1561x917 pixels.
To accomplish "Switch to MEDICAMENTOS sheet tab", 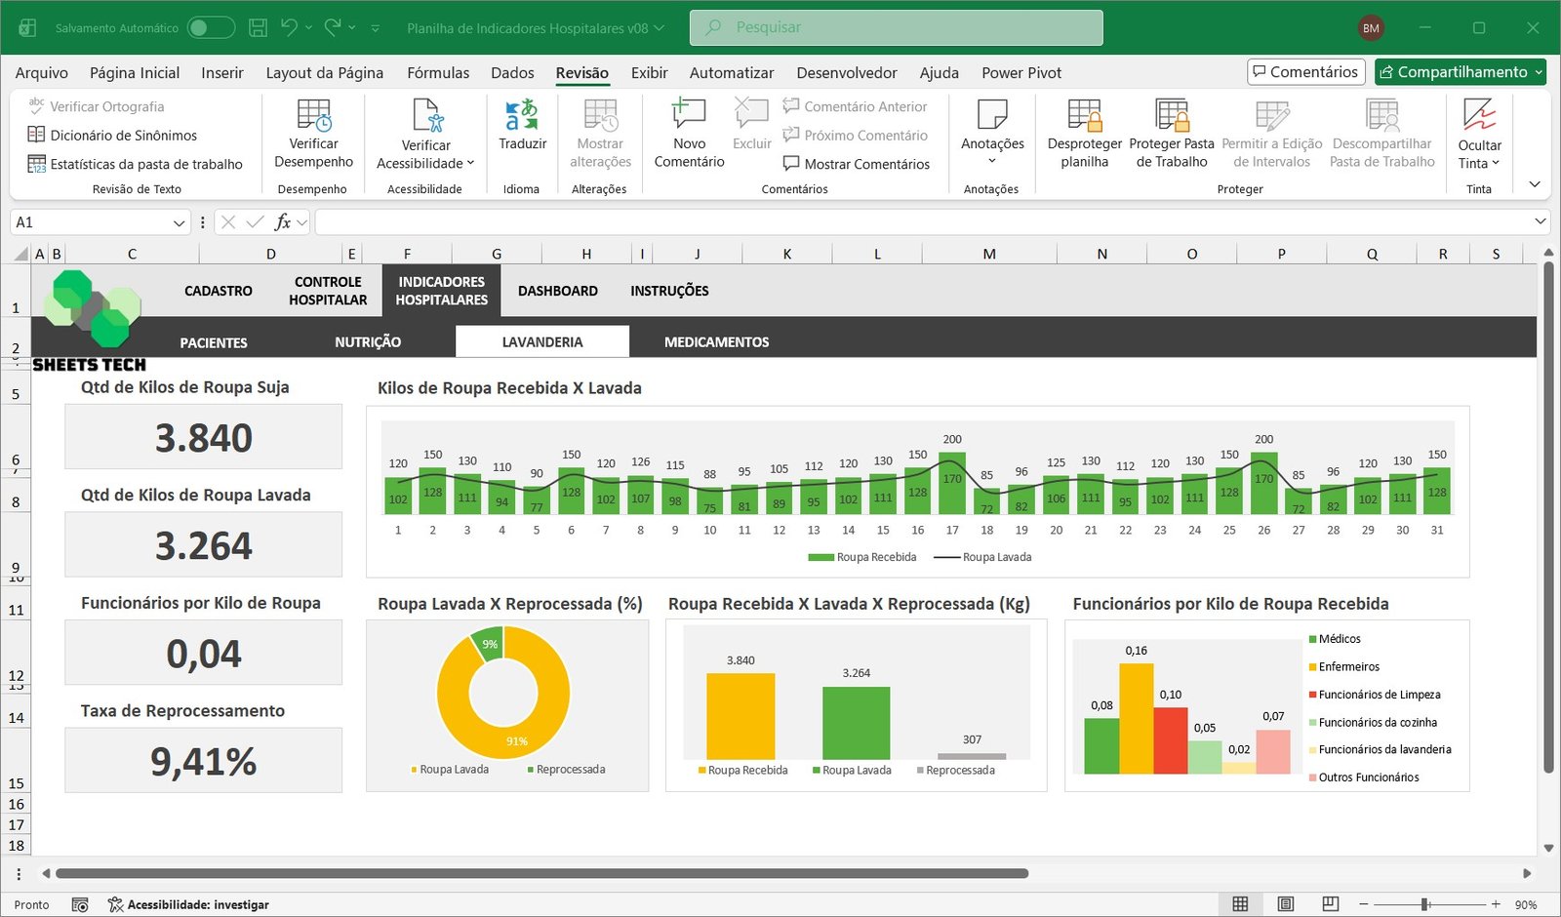I will pos(716,342).
